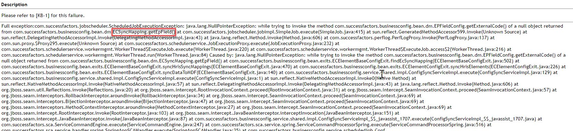Click the WorkerThread.java:84 reference

[182, 55]
